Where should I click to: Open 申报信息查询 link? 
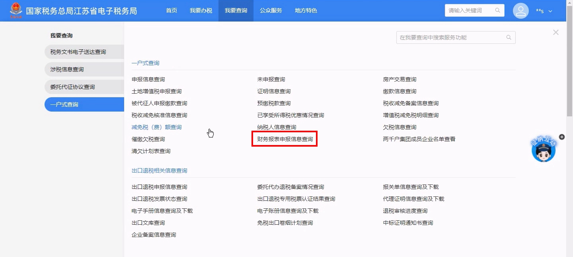[148, 79]
